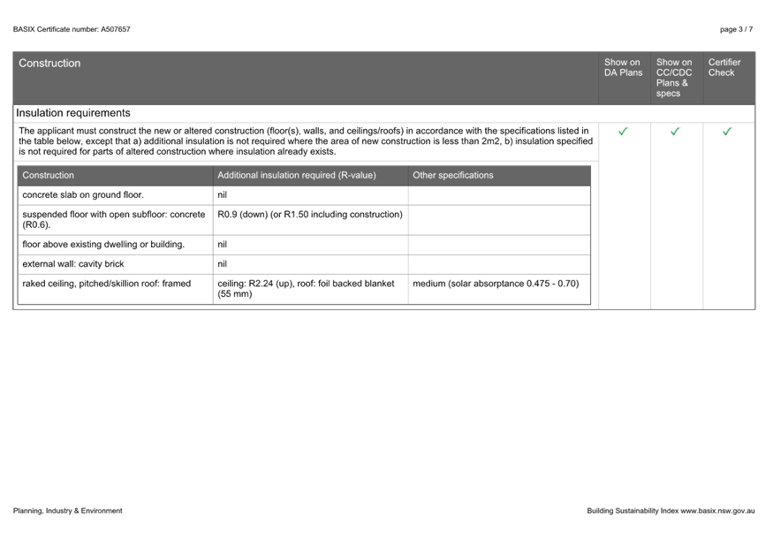Click the green checkmark under Show on DA Plans
The width and height of the screenshot is (773, 546).
(623, 131)
